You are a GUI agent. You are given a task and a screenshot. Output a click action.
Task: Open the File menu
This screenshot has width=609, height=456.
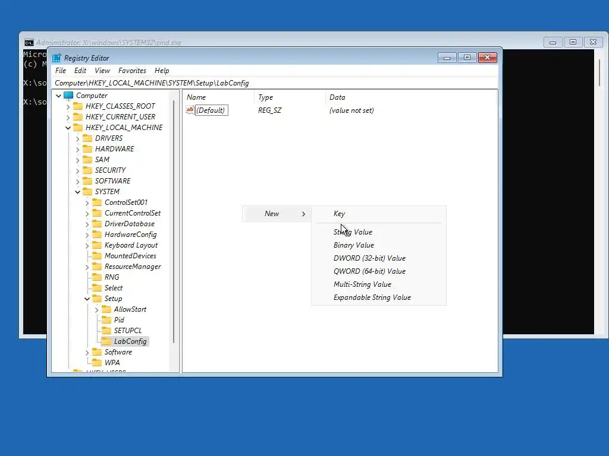point(61,71)
